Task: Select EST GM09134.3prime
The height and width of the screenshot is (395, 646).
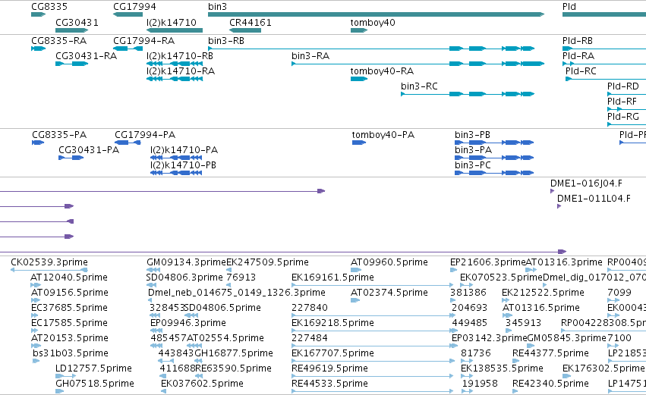Action: click(x=186, y=262)
